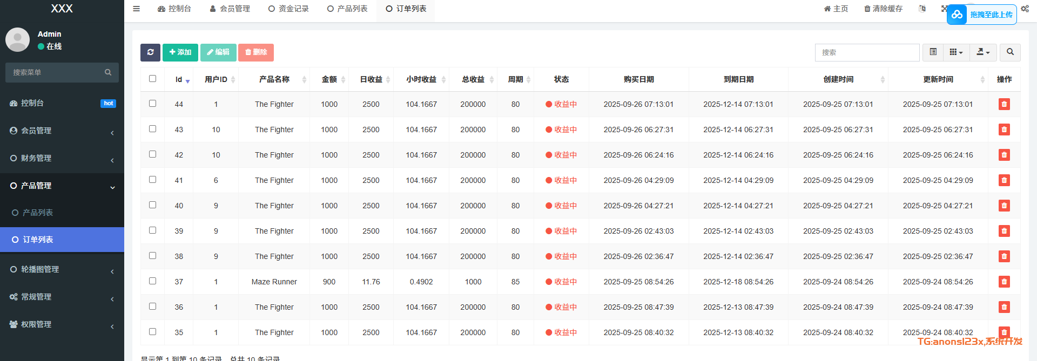Open the export data dropdown

(983, 52)
